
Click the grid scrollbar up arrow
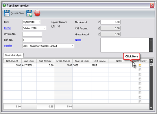click(x=151, y=60)
